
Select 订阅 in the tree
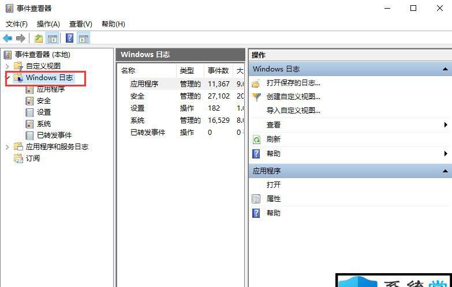click(x=32, y=158)
